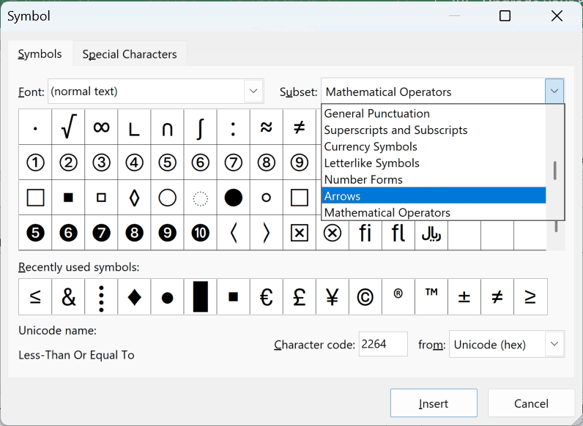Choose the greater-than or equal recent symbol
This screenshot has width=583, height=426.
[x=530, y=296]
